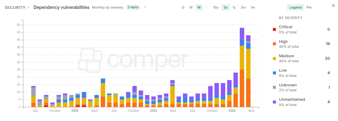This screenshot has width=338, height=121.
Task: Switch to Daily granularity D
Action: tap(183, 7)
